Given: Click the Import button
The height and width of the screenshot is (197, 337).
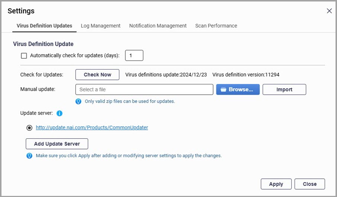Looking at the screenshot, I should [x=284, y=89].
